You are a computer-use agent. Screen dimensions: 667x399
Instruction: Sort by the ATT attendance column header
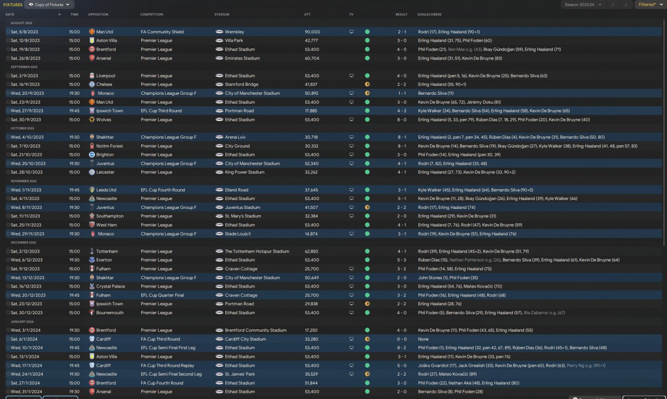[307, 14]
